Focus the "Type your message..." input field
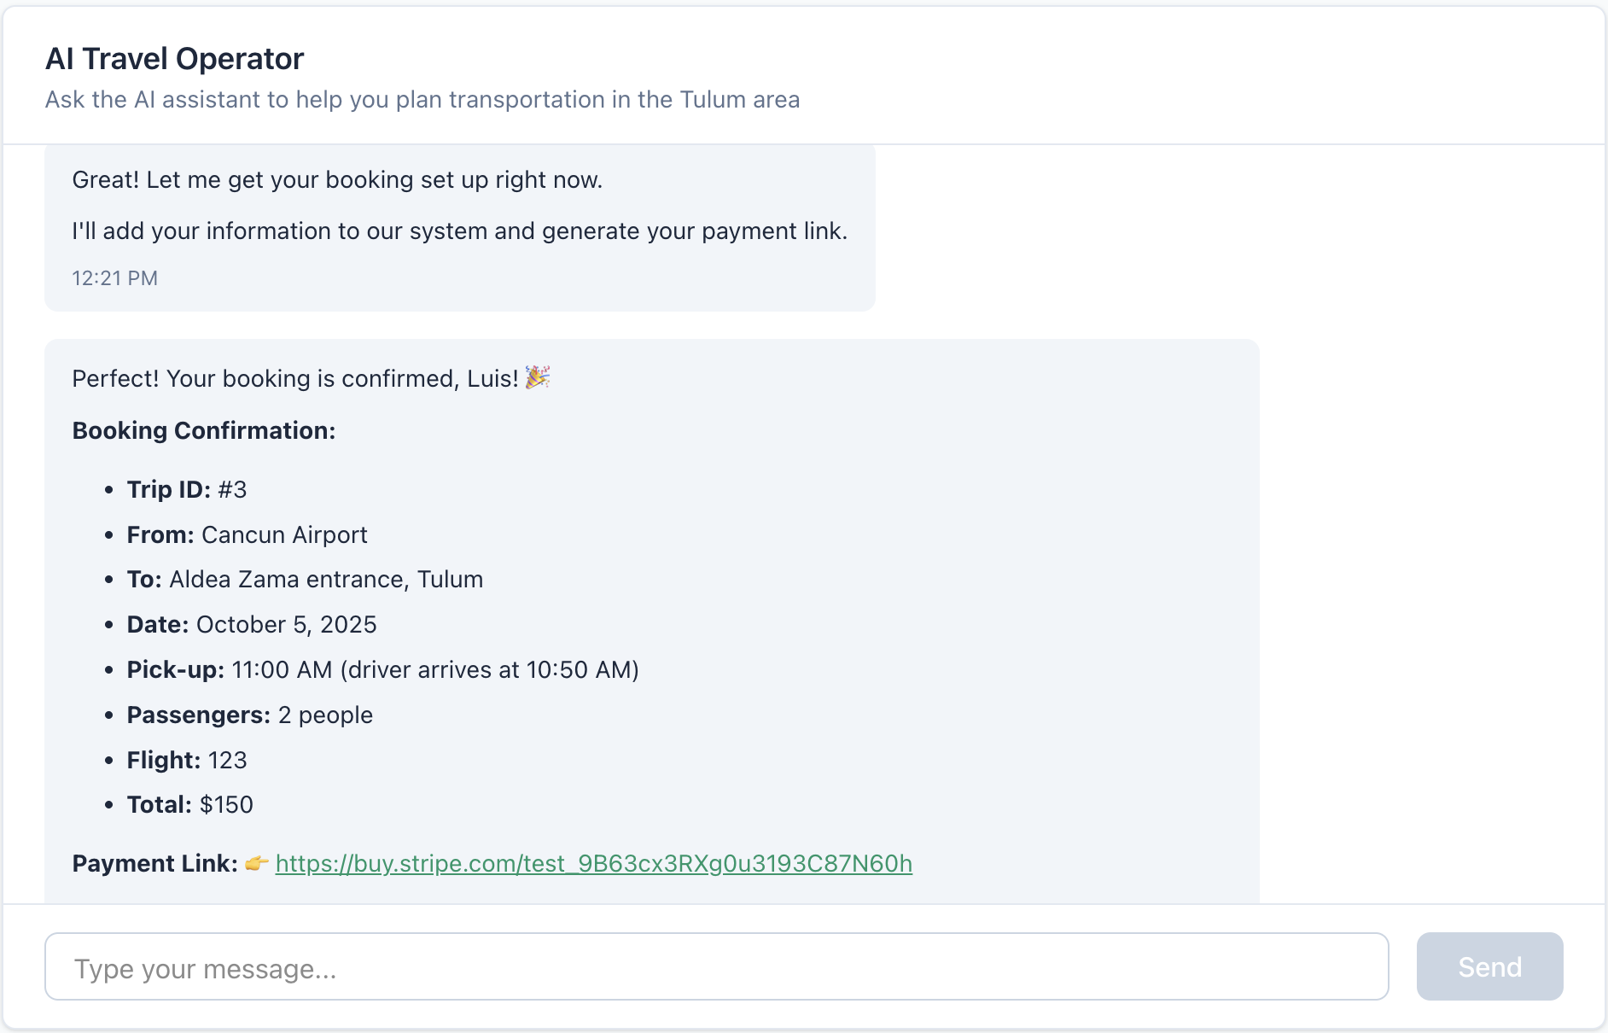 (716, 967)
